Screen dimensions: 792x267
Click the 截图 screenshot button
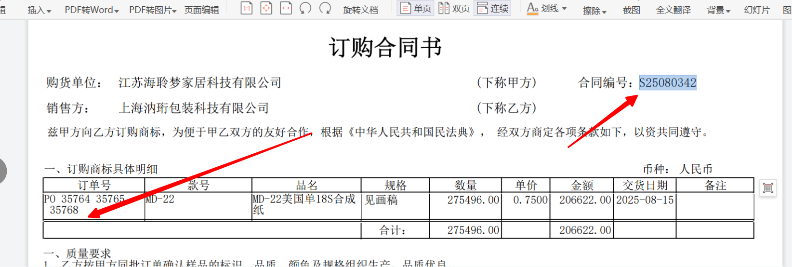click(631, 10)
